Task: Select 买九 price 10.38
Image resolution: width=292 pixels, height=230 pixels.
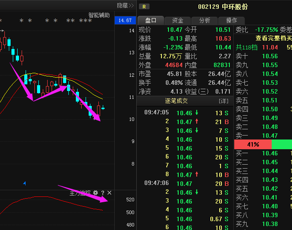Action: click(x=270, y=224)
